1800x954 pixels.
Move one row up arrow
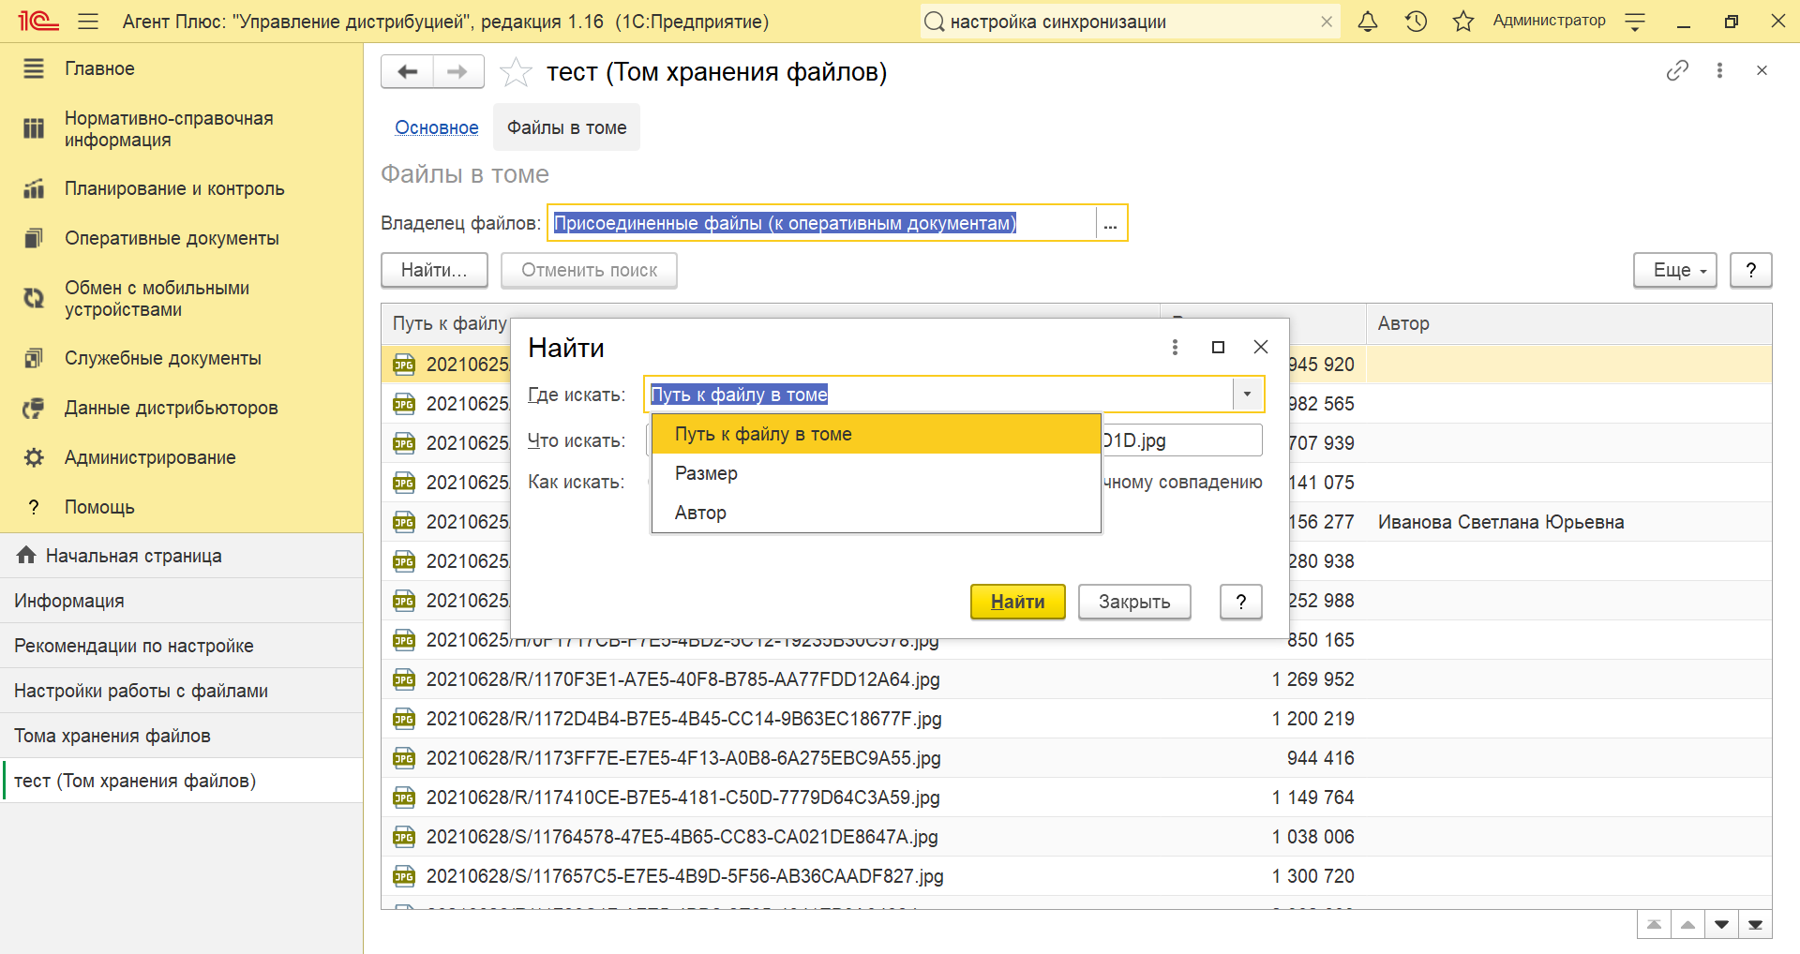coord(1687,925)
